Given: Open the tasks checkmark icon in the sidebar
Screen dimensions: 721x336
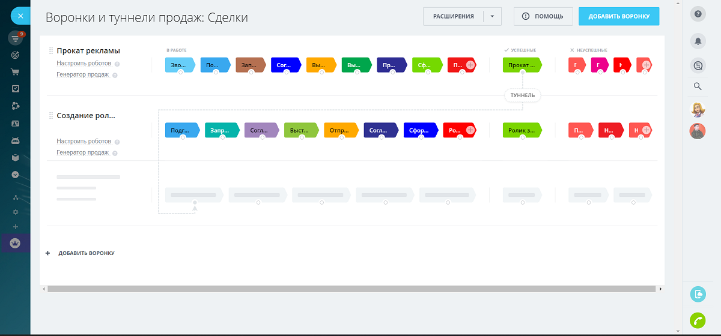Looking at the screenshot, I should (x=16, y=89).
